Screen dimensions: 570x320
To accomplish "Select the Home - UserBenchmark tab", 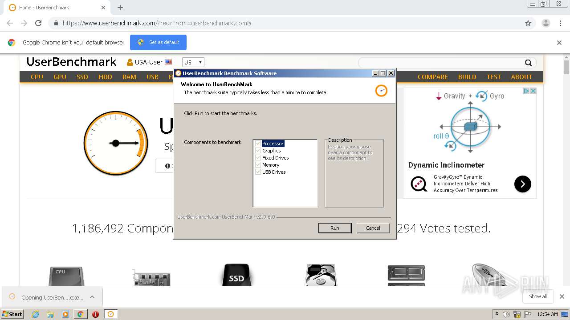I will point(57,8).
